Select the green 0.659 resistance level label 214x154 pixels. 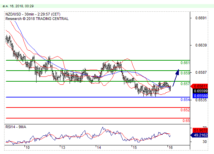pos(185,73)
